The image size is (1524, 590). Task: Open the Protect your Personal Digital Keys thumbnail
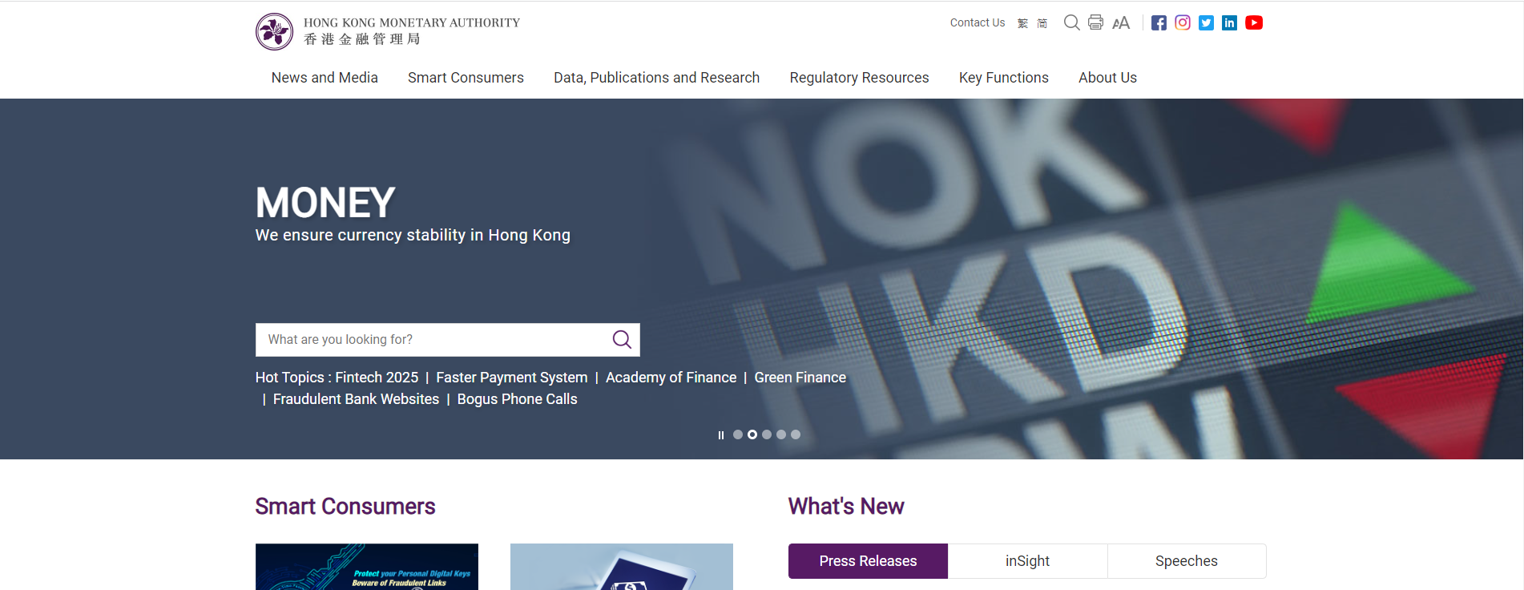(x=367, y=567)
